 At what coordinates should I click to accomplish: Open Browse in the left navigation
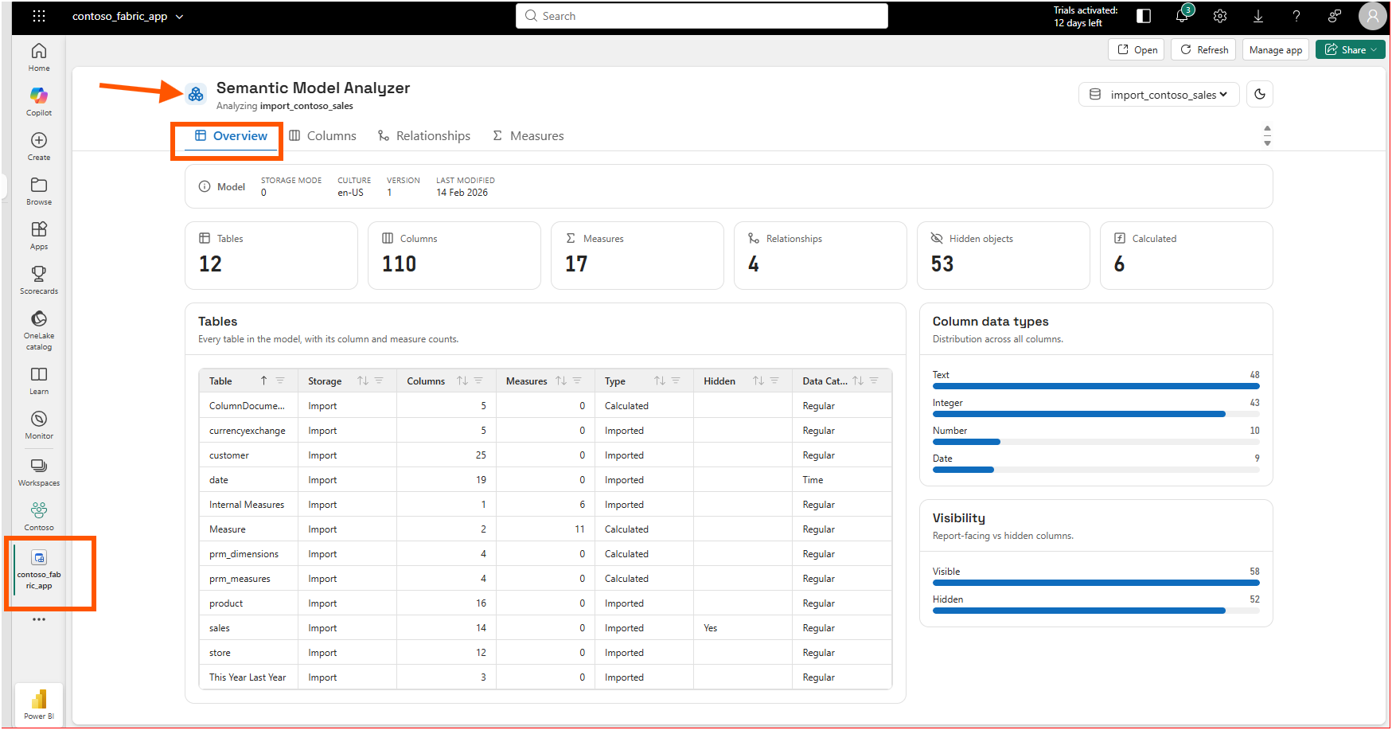pos(39,191)
